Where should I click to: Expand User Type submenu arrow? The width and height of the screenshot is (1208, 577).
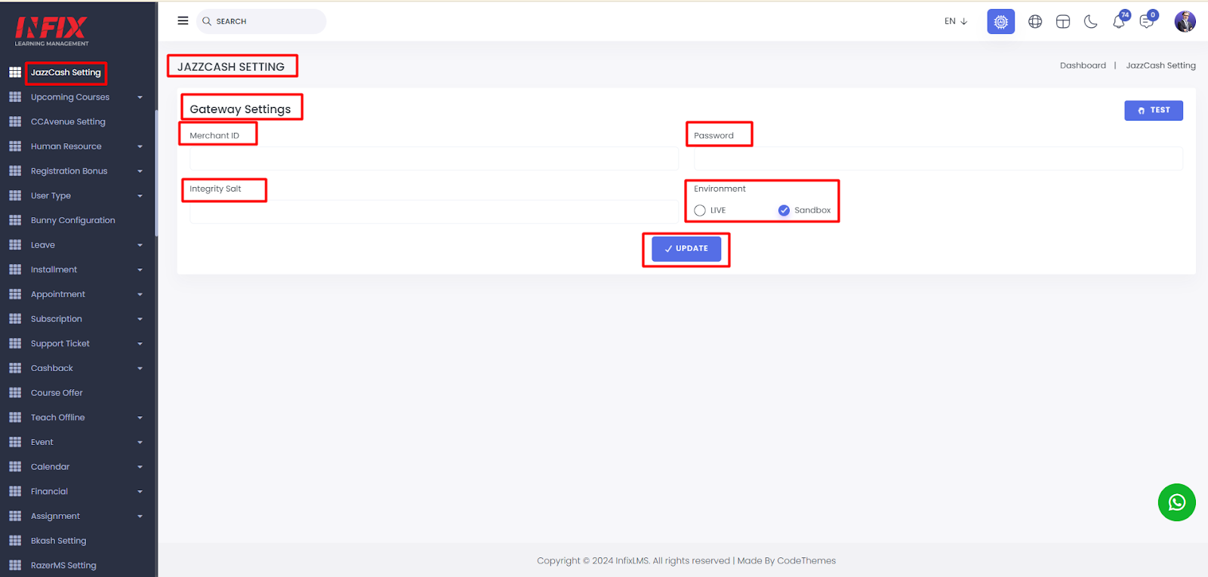pos(140,196)
